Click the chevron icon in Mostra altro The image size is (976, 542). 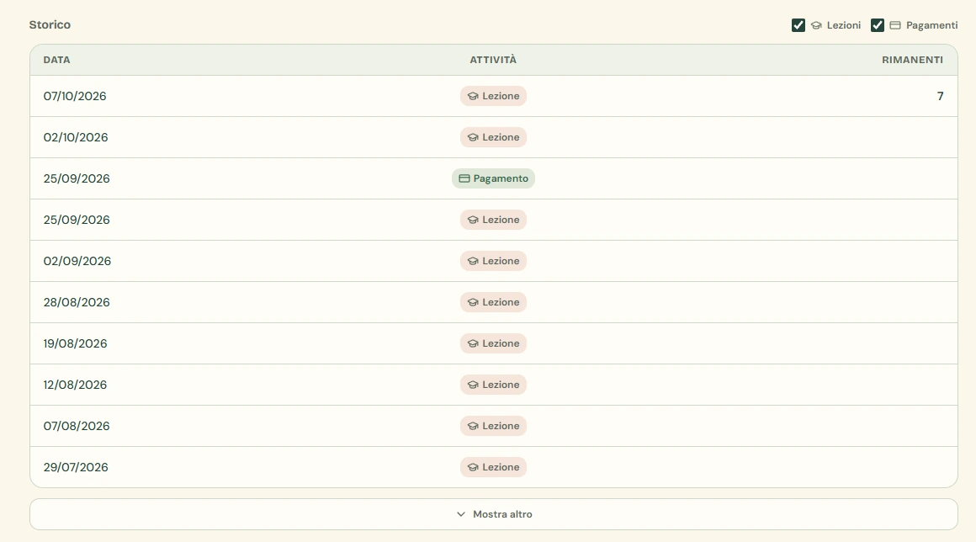pyautogui.click(x=460, y=514)
